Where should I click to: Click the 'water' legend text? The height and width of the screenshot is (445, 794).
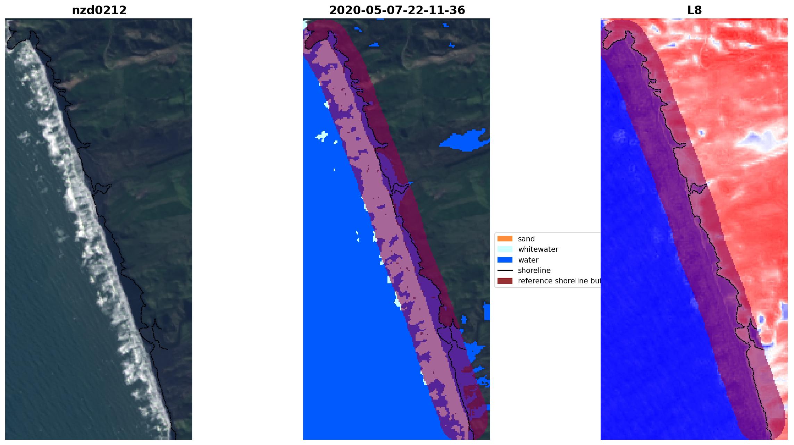tap(528, 260)
